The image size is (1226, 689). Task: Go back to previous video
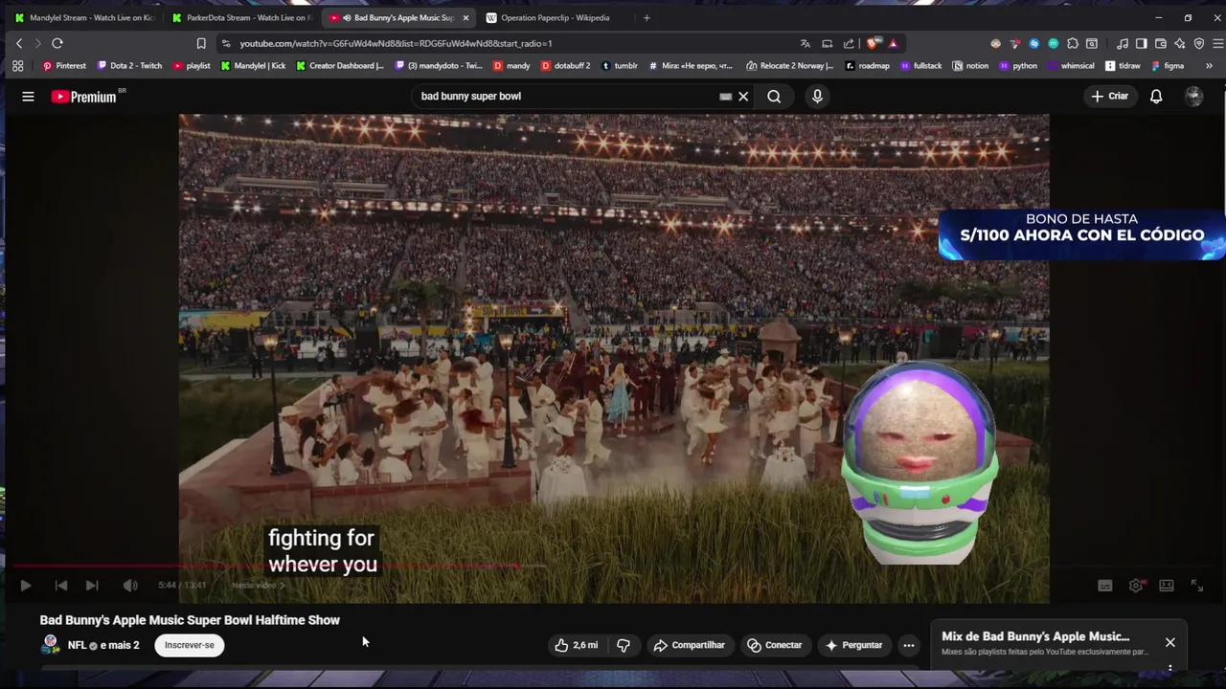pos(61,586)
